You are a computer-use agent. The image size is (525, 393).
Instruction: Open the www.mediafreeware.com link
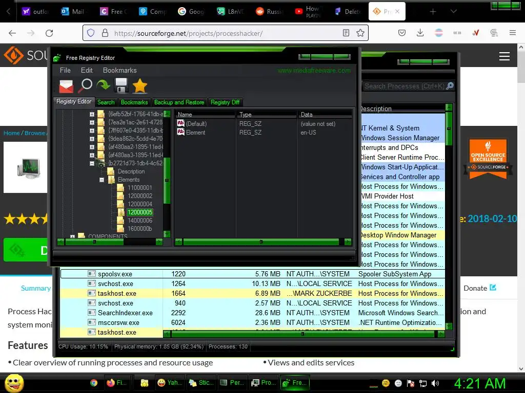coord(314,71)
